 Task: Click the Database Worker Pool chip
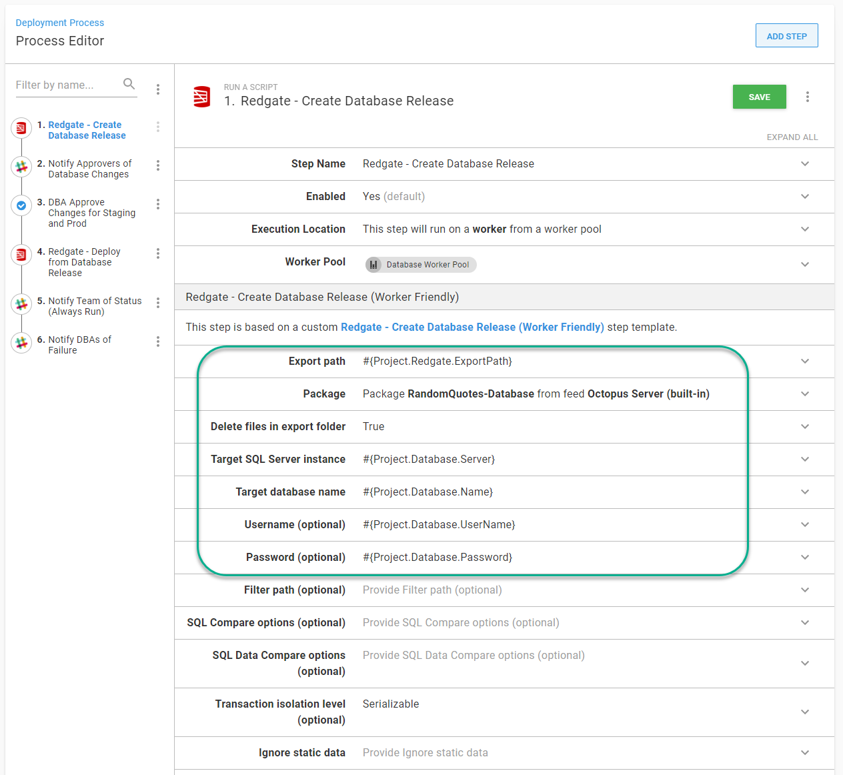click(x=421, y=265)
